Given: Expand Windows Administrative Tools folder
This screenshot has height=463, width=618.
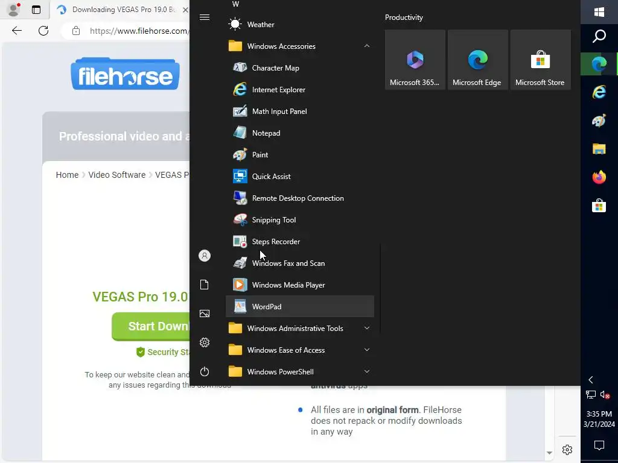Looking at the screenshot, I should pyautogui.click(x=299, y=328).
